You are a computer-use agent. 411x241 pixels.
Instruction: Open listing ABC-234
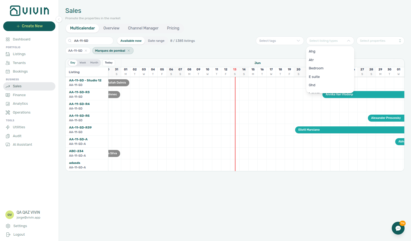[76, 151]
